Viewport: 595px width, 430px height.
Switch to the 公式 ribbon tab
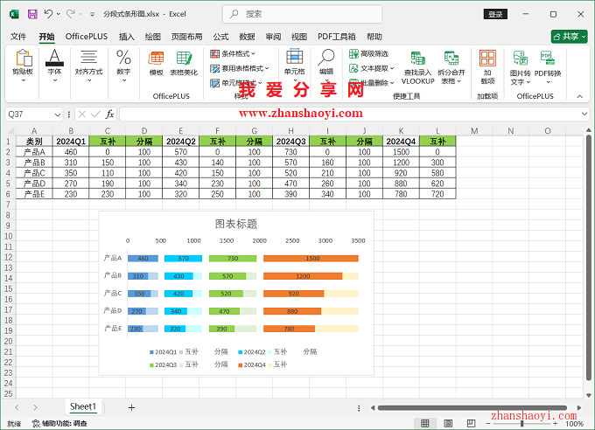220,37
